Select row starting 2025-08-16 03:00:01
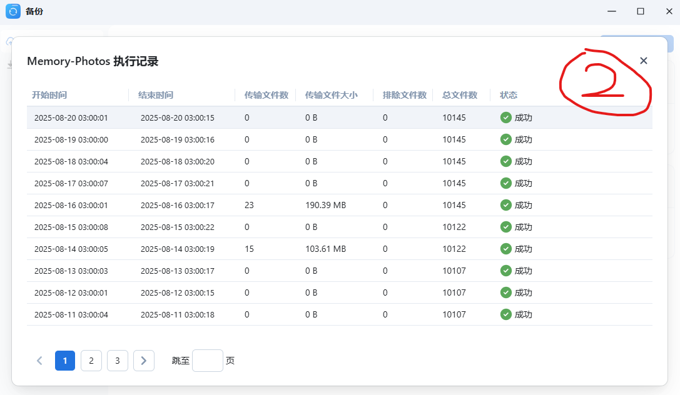 (x=340, y=205)
